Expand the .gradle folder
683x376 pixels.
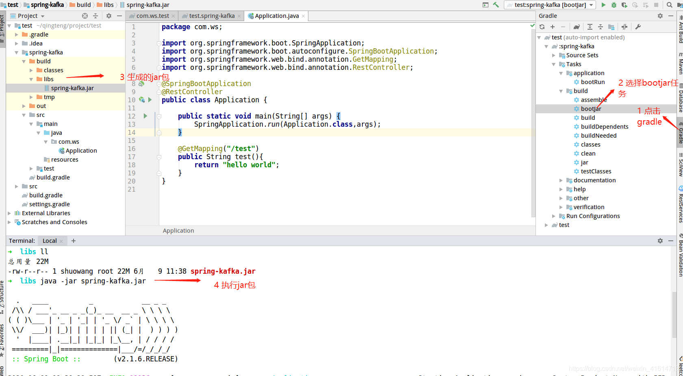(x=17, y=35)
